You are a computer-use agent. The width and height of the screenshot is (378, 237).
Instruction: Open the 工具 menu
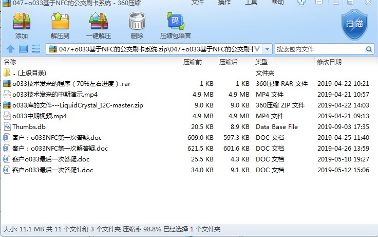pos(251,2)
